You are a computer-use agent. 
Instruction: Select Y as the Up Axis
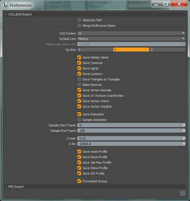point(131,50)
